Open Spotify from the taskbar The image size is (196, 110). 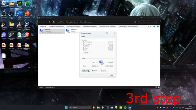[125, 108]
